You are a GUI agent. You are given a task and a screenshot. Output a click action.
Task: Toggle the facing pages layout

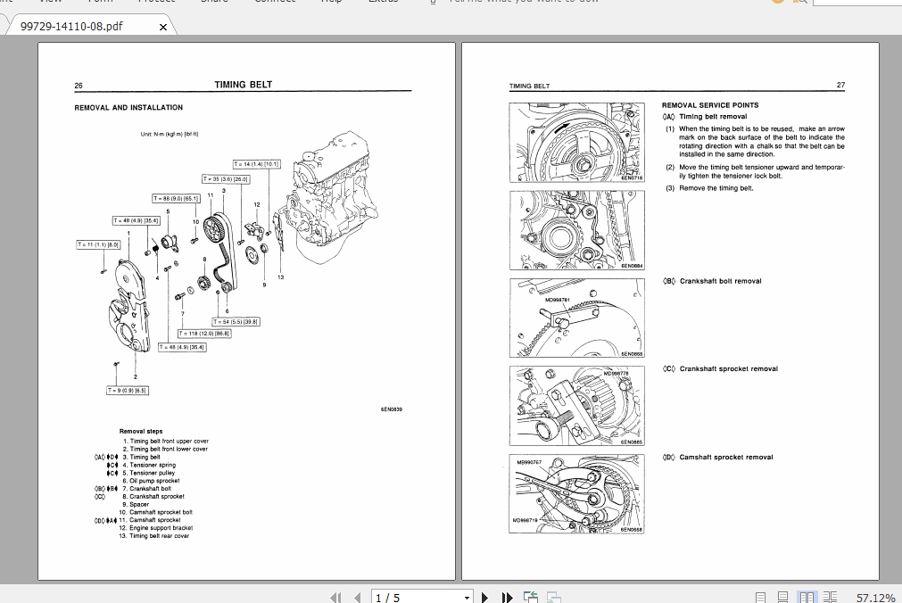[x=808, y=596]
